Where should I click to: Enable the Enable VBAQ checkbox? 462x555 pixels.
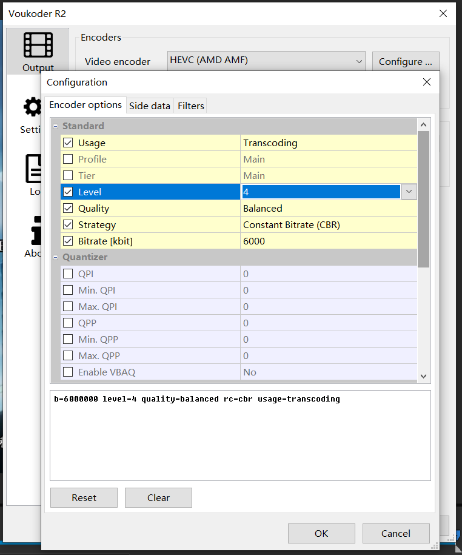point(68,372)
